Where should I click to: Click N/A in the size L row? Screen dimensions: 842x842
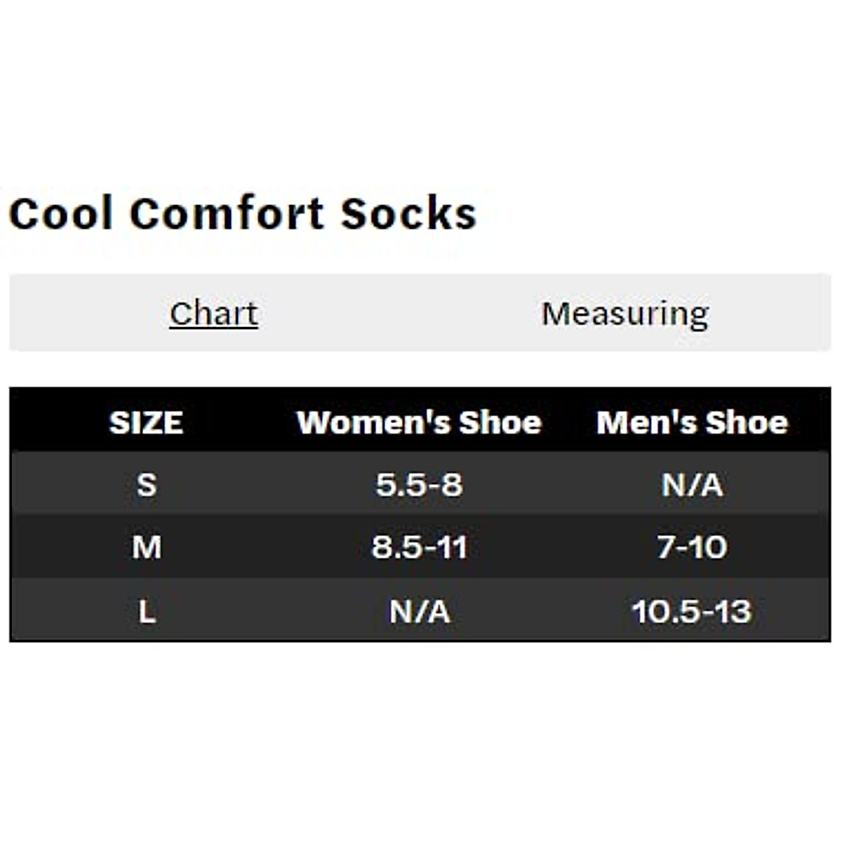419,611
